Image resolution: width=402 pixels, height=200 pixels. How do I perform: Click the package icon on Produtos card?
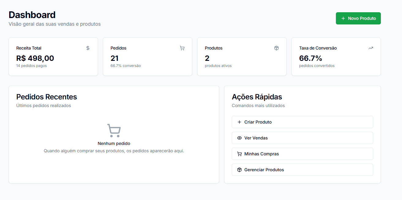[x=276, y=48]
